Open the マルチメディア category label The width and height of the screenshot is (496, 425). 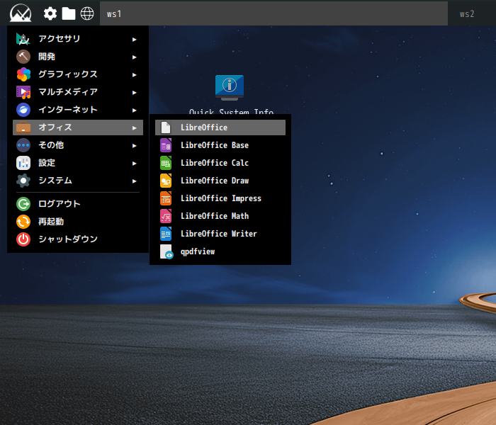[68, 92]
